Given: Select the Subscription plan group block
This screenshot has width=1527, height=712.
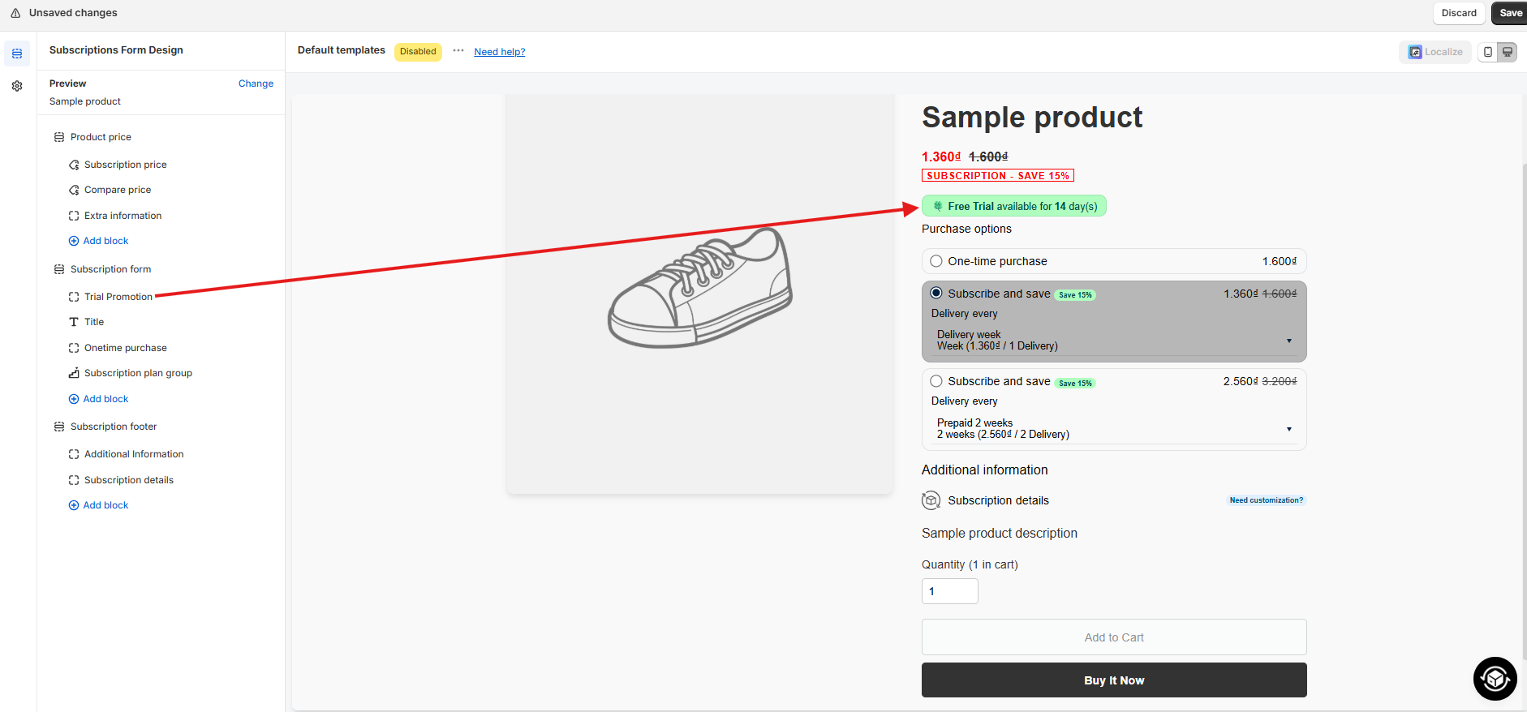Looking at the screenshot, I should coord(138,373).
